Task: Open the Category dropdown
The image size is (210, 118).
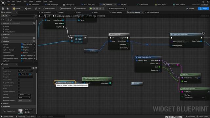Action: click(25, 95)
